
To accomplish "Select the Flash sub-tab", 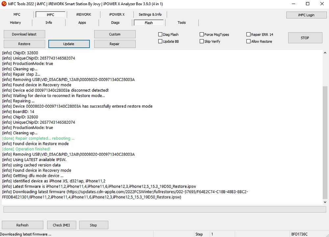I will click(x=149, y=23).
